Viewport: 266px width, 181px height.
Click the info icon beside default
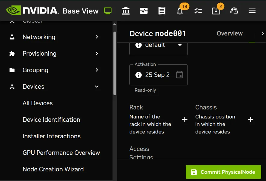(x=138, y=45)
